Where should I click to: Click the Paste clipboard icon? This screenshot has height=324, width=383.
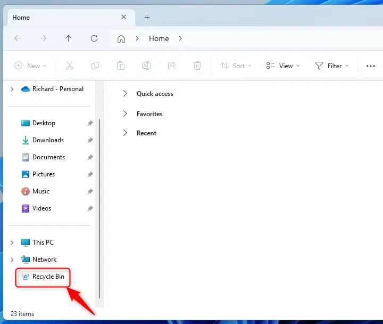[121, 66]
